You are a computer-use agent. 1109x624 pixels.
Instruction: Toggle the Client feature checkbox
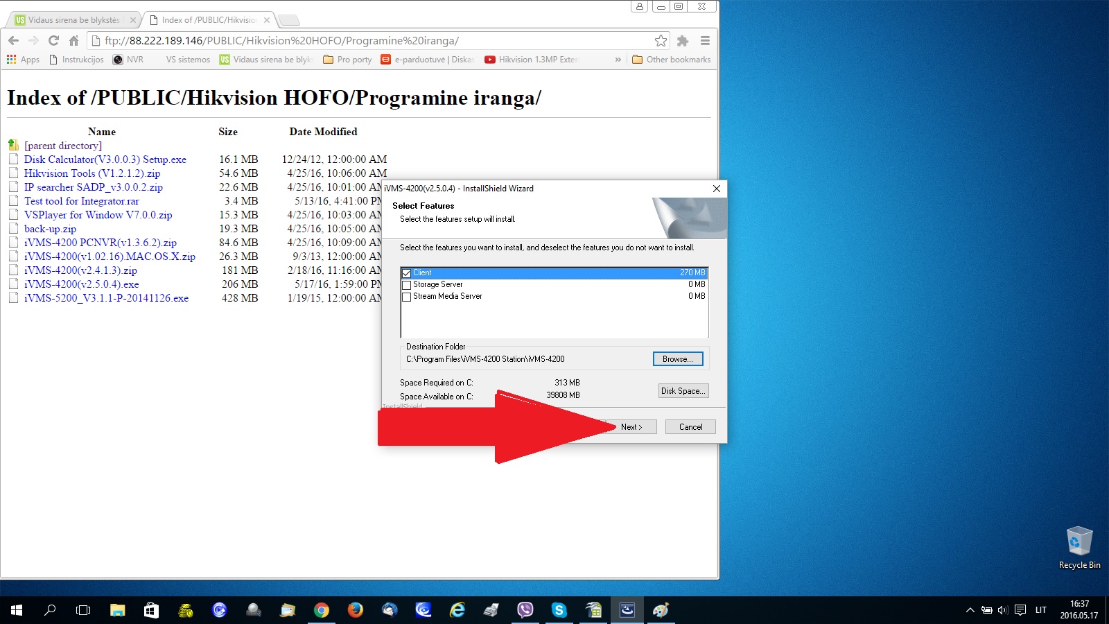(407, 273)
